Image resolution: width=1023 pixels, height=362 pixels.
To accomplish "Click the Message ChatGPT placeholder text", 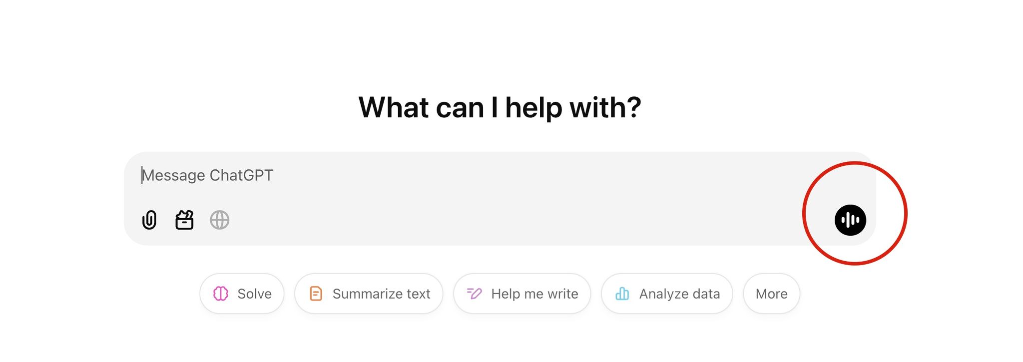I will tap(208, 175).
